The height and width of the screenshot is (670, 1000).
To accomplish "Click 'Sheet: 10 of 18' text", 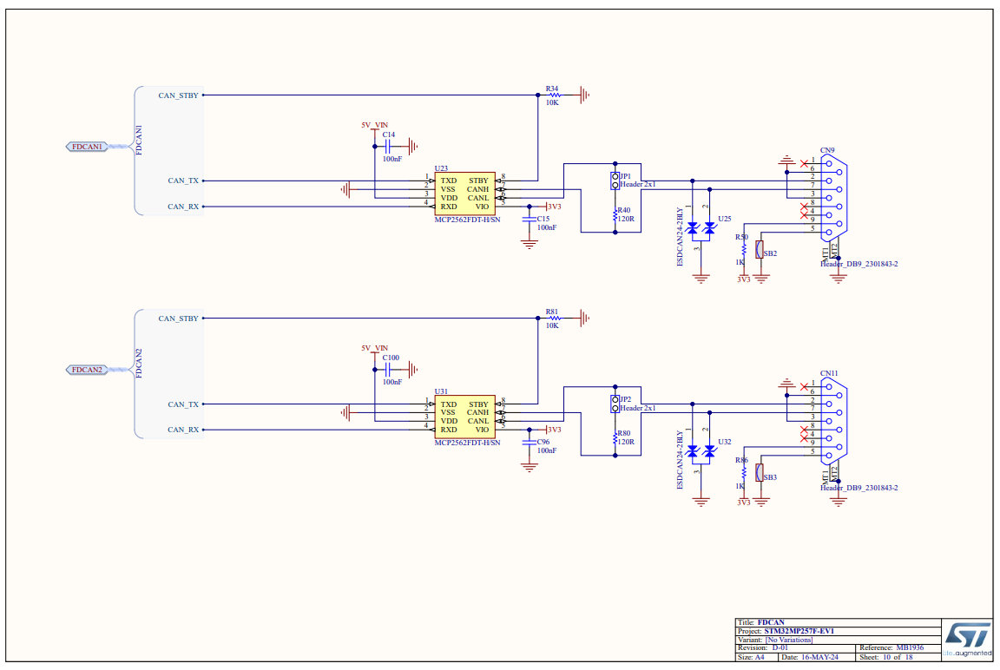I will [x=885, y=657].
